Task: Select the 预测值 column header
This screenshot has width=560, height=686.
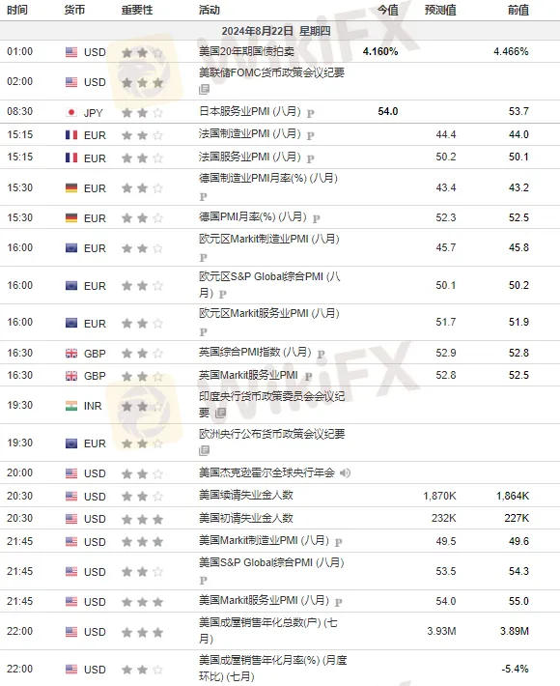Action: click(440, 10)
